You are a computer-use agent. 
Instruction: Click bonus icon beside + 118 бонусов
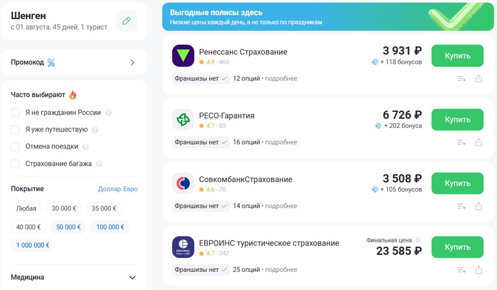tap(375, 62)
